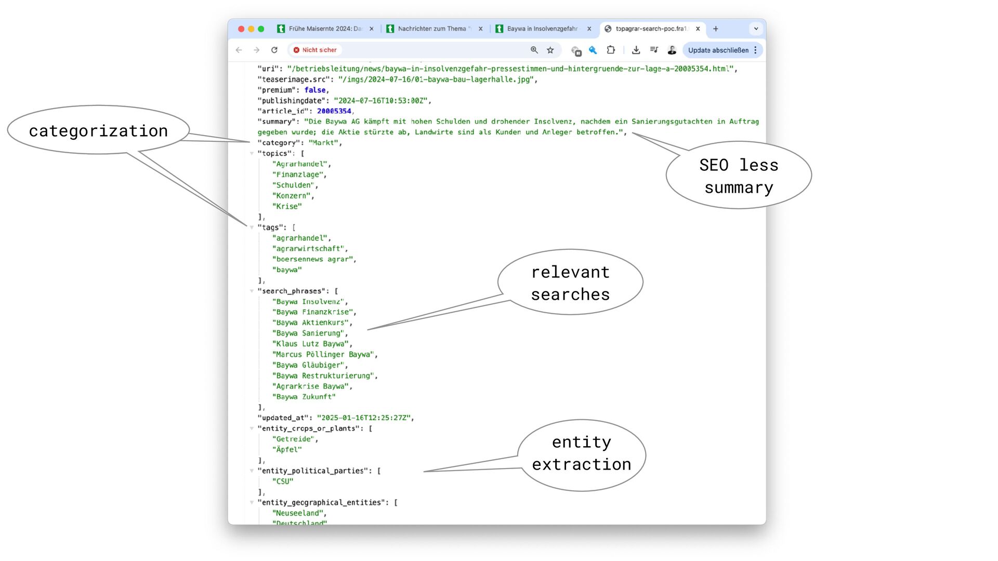The height and width of the screenshot is (561, 998).
Task: Click the topic "Agrarhandel"
Action: pos(300,164)
